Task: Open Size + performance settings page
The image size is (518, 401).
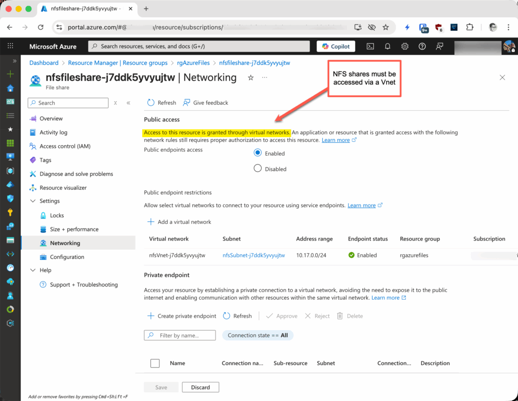Action: click(x=74, y=229)
